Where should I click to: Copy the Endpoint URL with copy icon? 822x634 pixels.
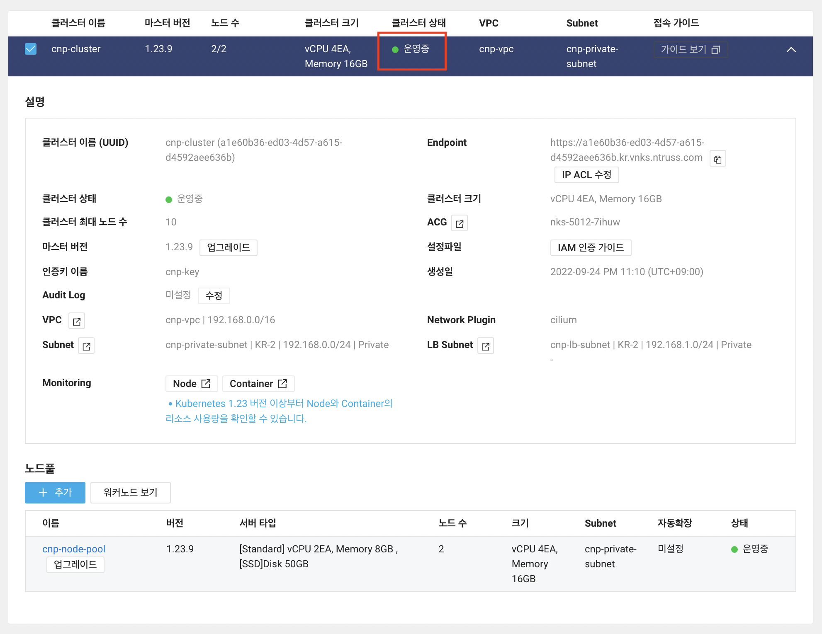(x=717, y=159)
